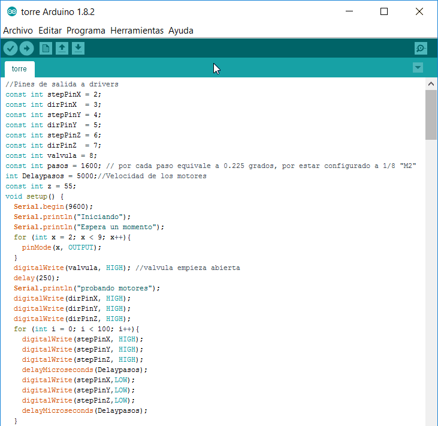
Task: Click the line "delay(250);"
Action: 37,278
